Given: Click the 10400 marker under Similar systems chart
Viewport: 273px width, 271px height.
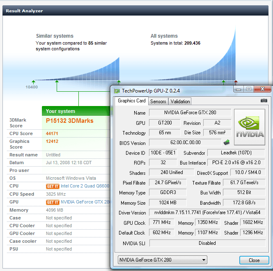Looking at the screenshot, I should pos(32,87).
